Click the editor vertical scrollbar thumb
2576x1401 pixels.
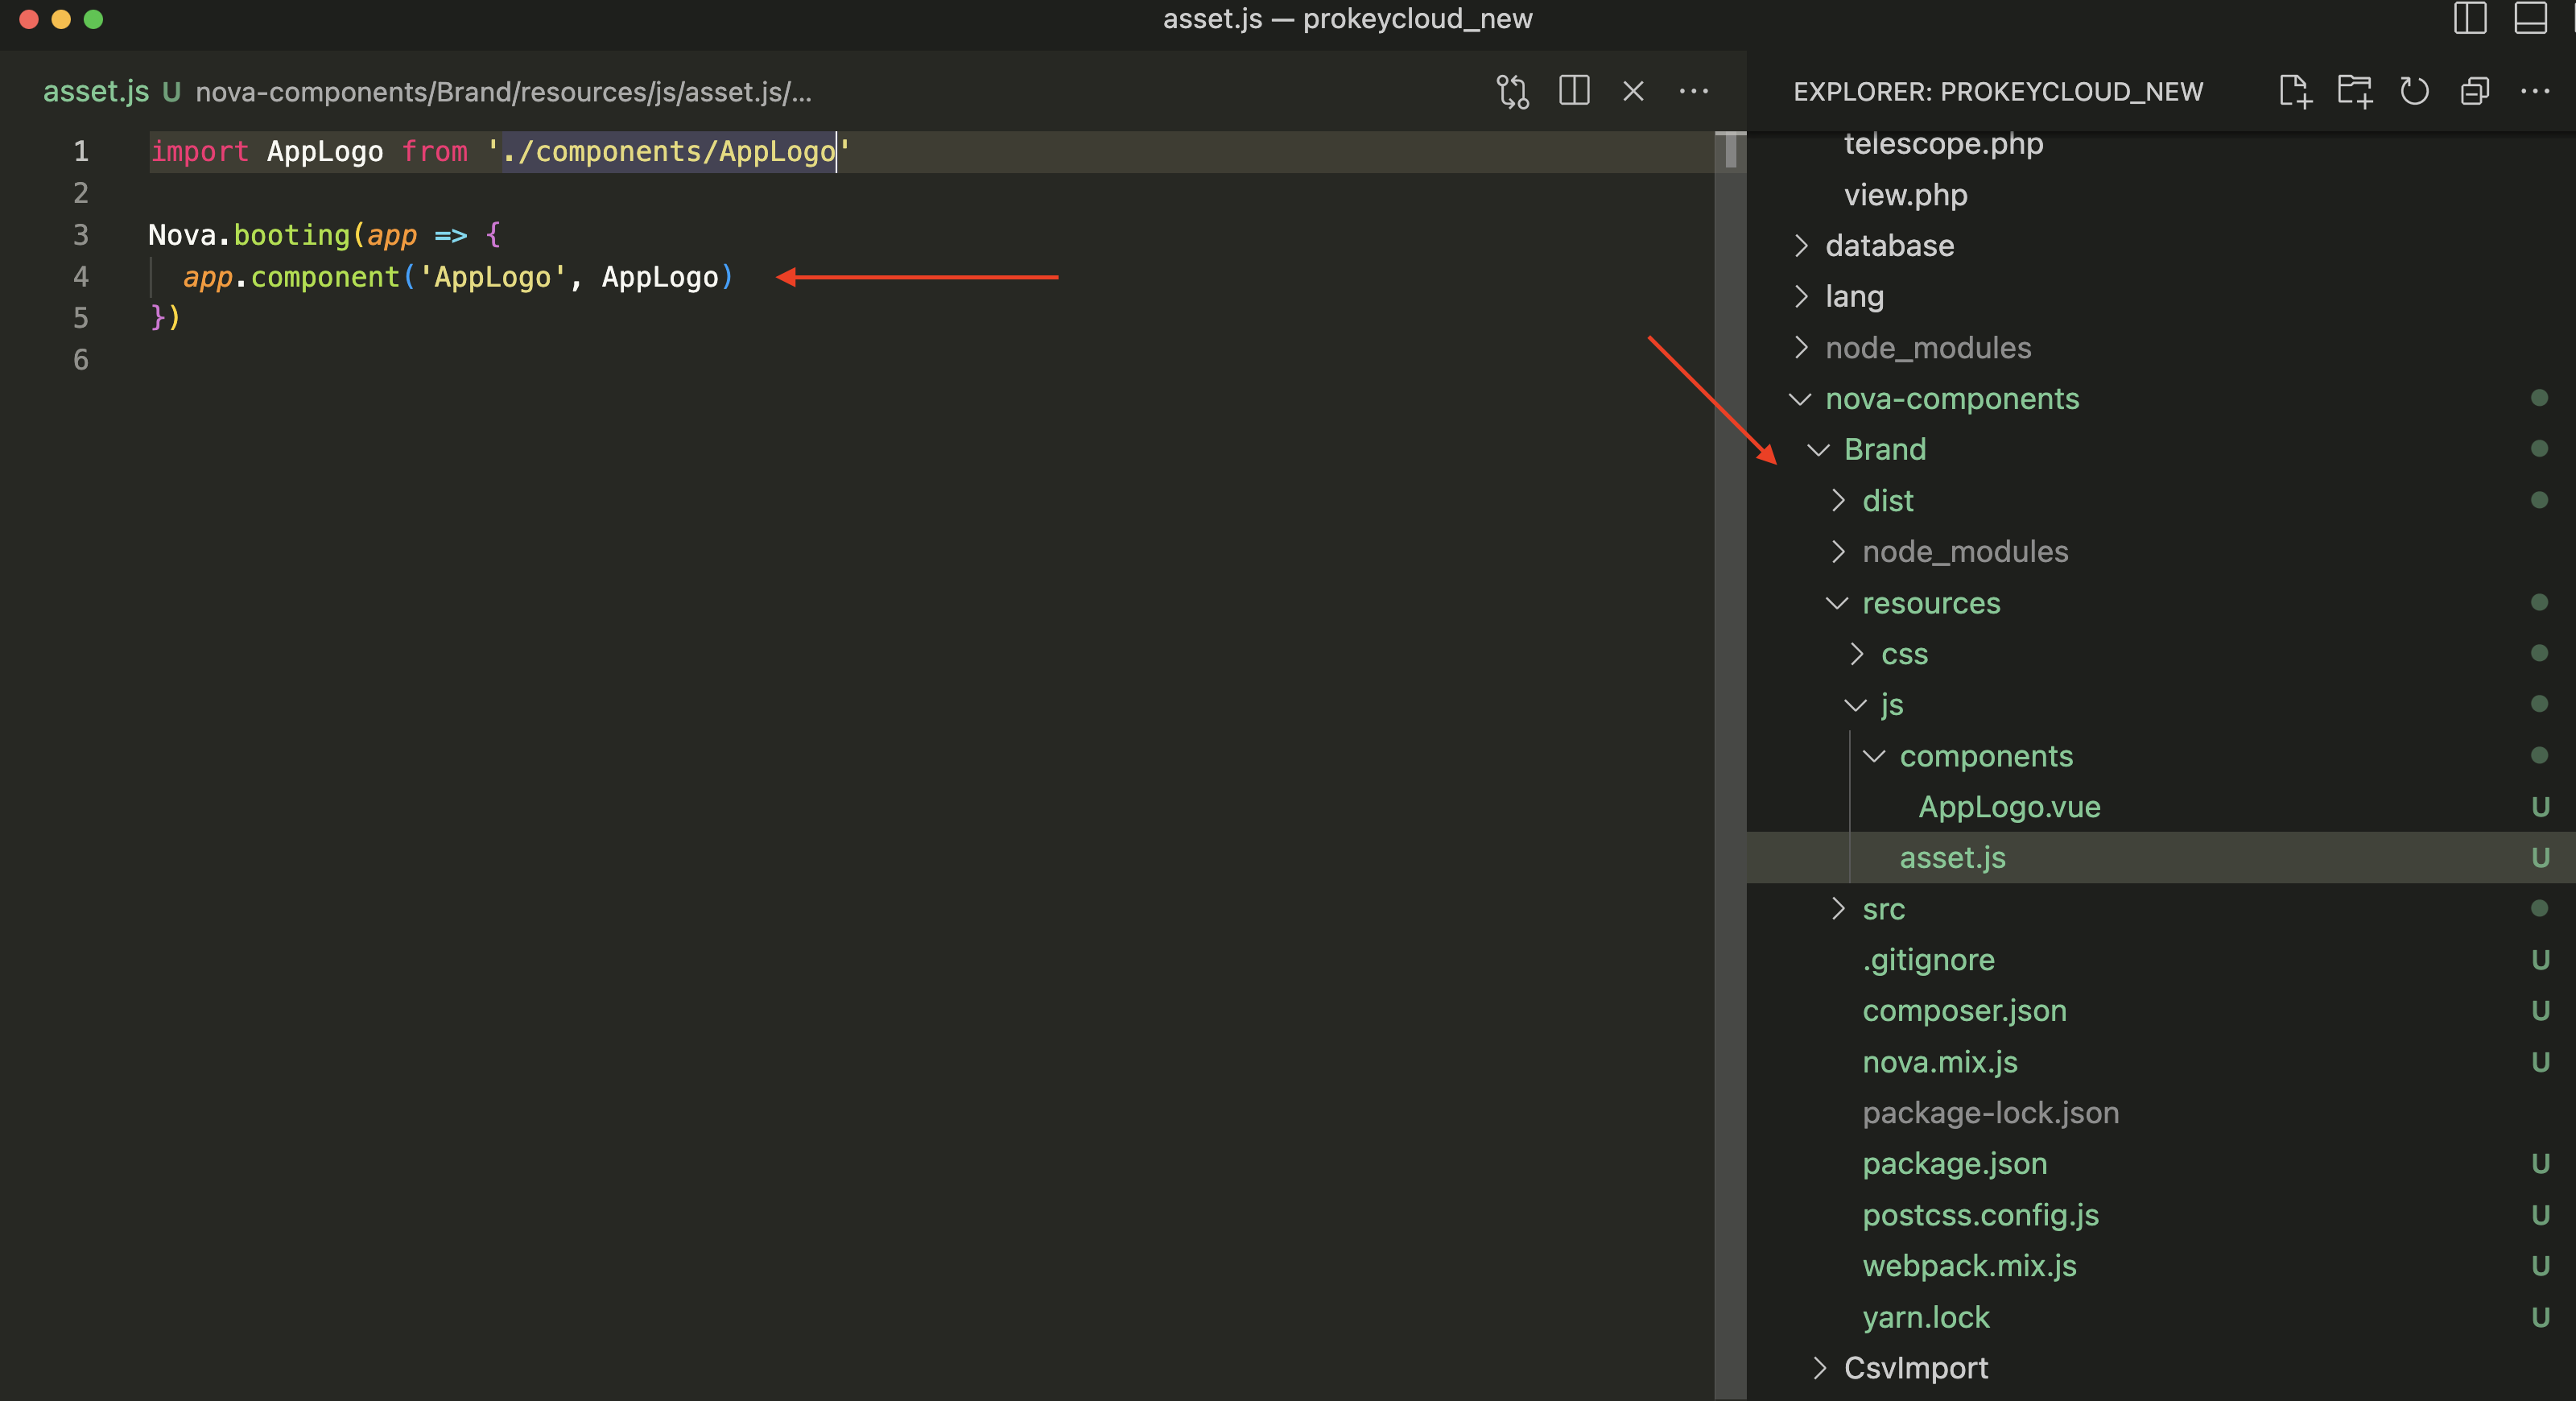(x=1730, y=150)
